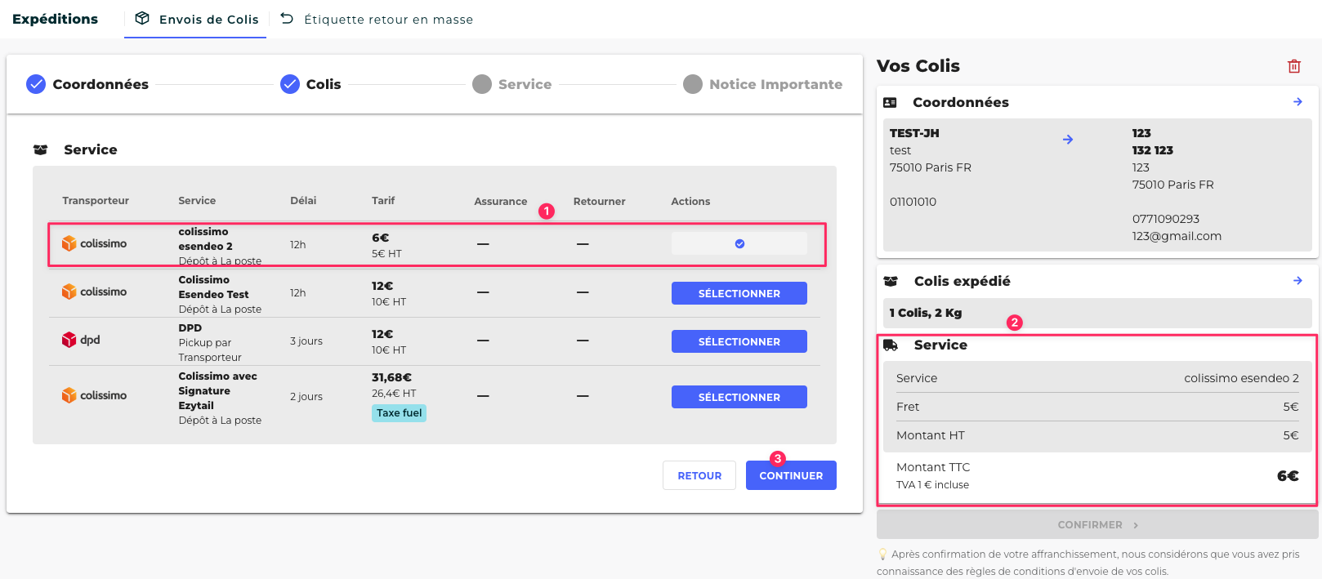Click the completed Coordonnées step checkmark
Viewport: 1322px width, 579px height.
click(36, 84)
